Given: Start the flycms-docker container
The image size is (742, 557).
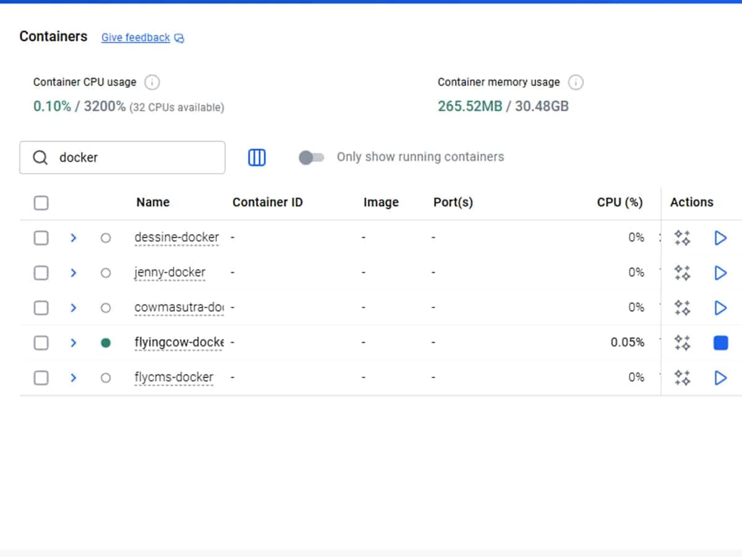Looking at the screenshot, I should 720,378.
